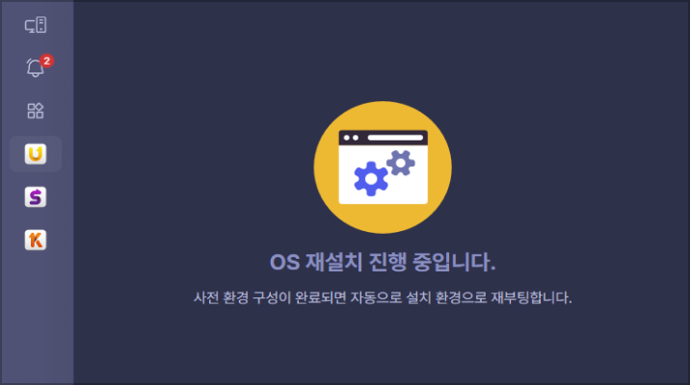Click the large blue gear in illustration
The width and height of the screenshot is (690, 385).
[x=371, y=178]
